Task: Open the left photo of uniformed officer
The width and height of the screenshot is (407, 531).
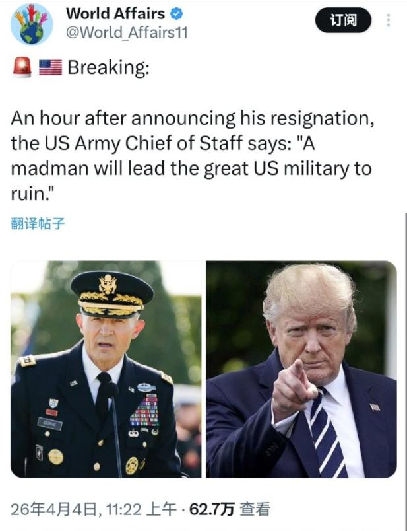Action: click(x=106, y=369)
